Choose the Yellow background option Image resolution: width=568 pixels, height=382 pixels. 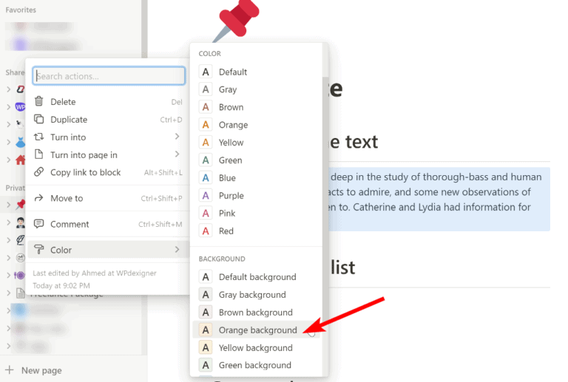click(x=257, y=347)
